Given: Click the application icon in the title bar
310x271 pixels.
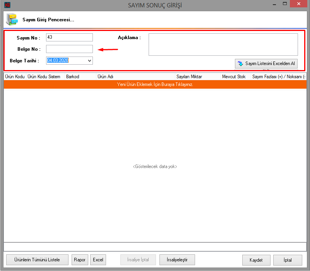Looking at the screenshot, I should pyautogui.click(x=7, y=5).
